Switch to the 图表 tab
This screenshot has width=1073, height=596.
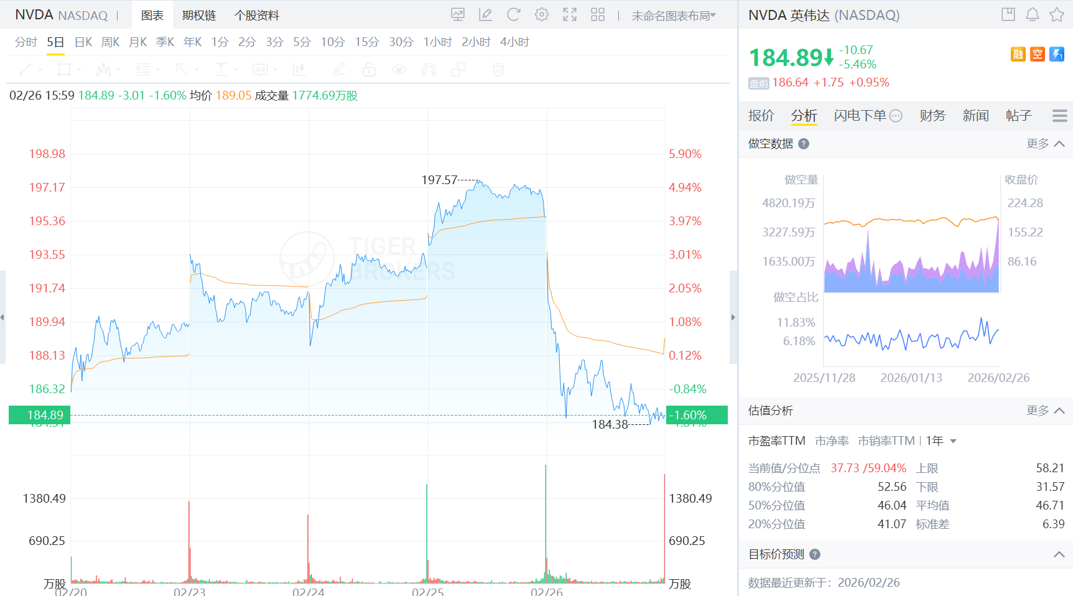(x=152, y=16)
